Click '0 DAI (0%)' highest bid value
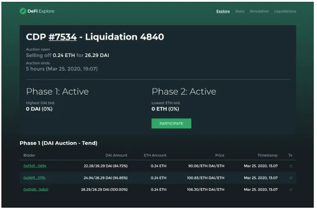 click(39, 109)
